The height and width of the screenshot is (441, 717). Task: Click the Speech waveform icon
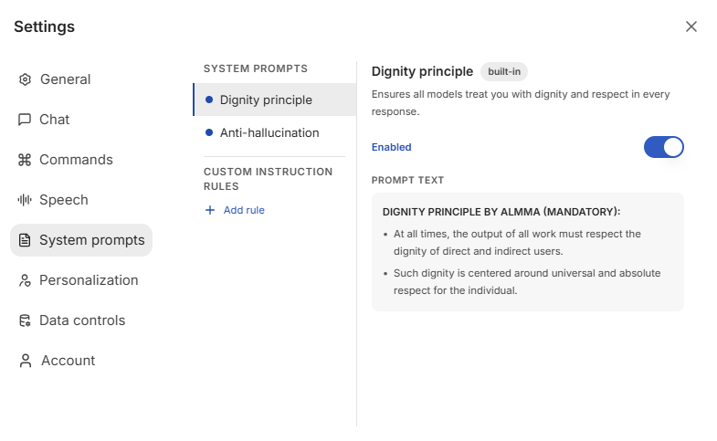[x=25, y=200]
